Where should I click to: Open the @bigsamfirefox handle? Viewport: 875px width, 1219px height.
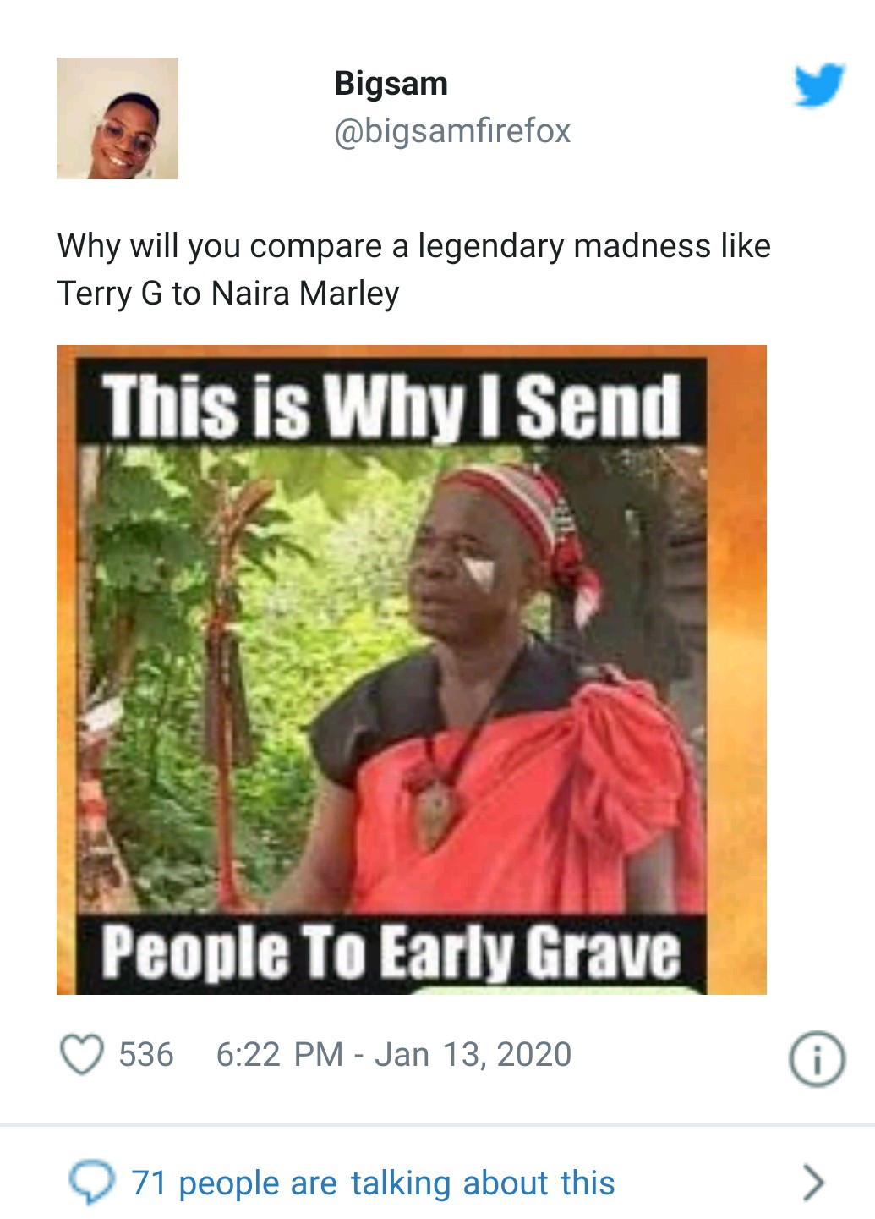tap(452, 131)
